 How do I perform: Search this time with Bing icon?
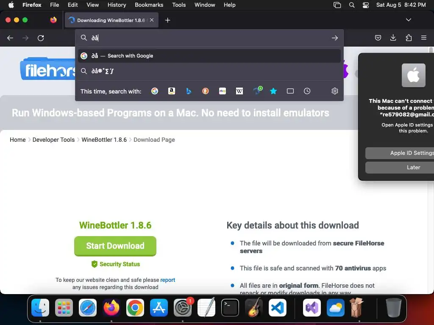coord(189,91)
